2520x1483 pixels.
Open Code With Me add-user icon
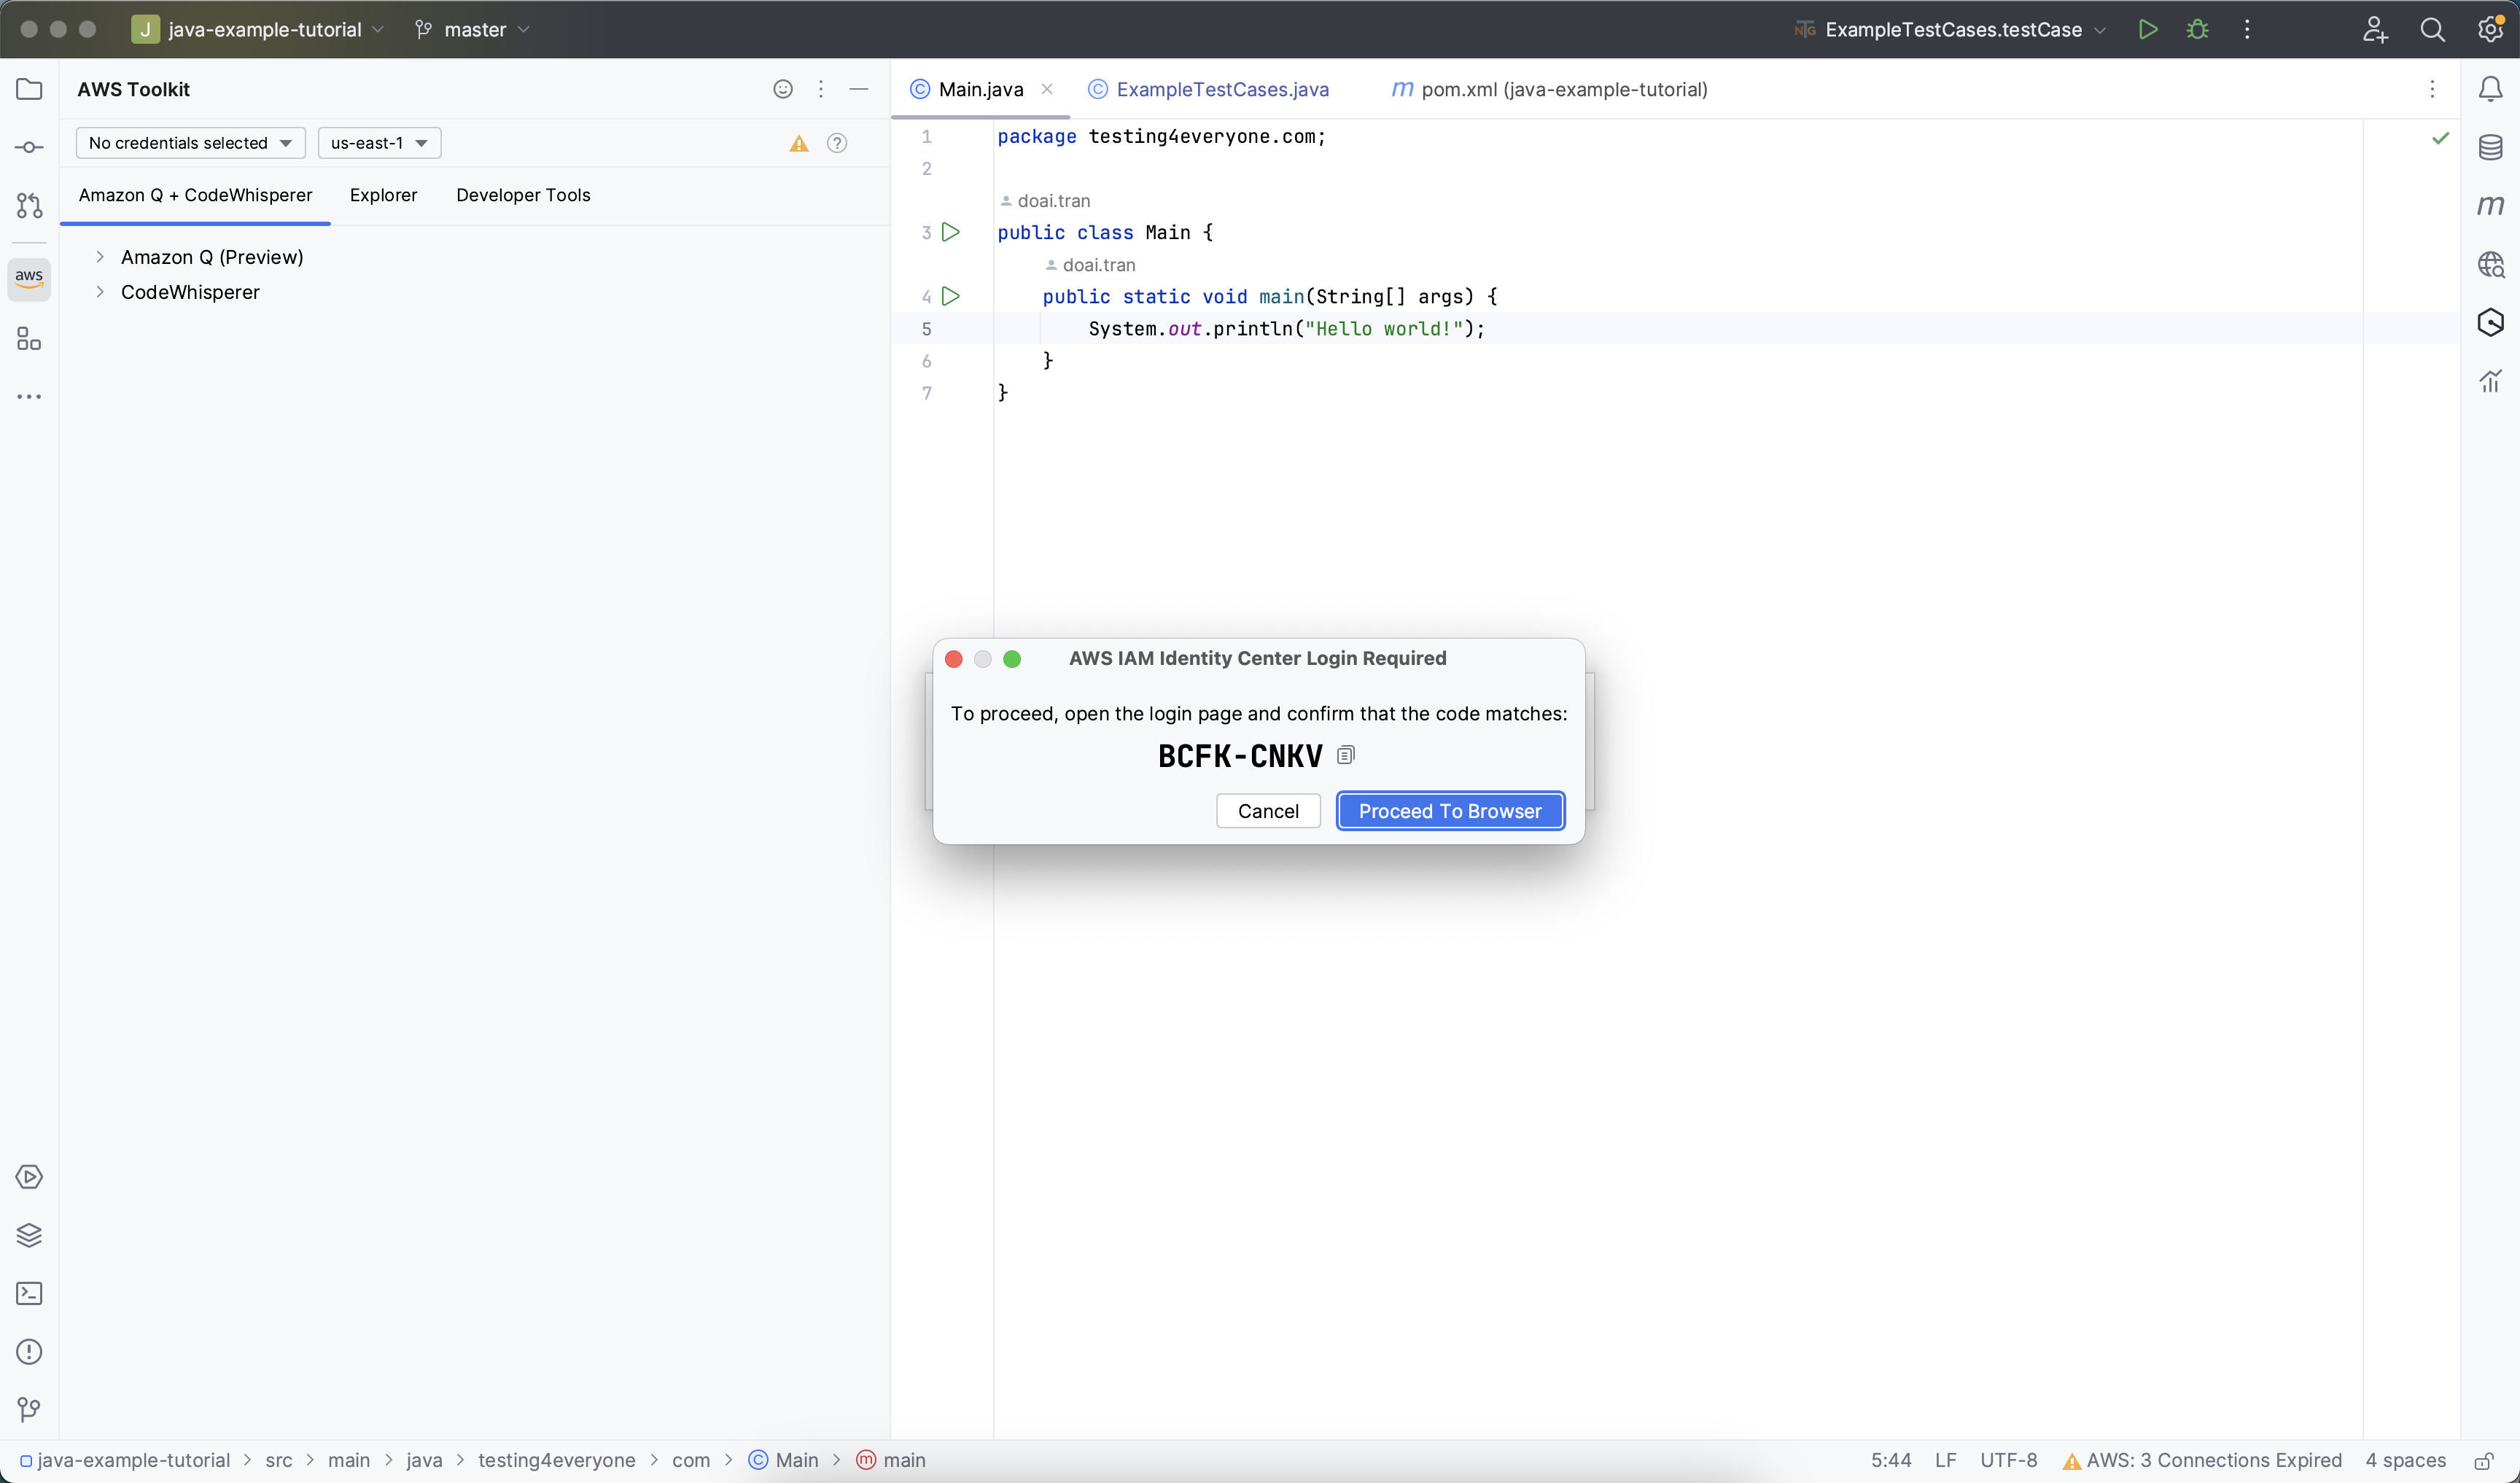pyautogui.click(x=2375, y=29)
